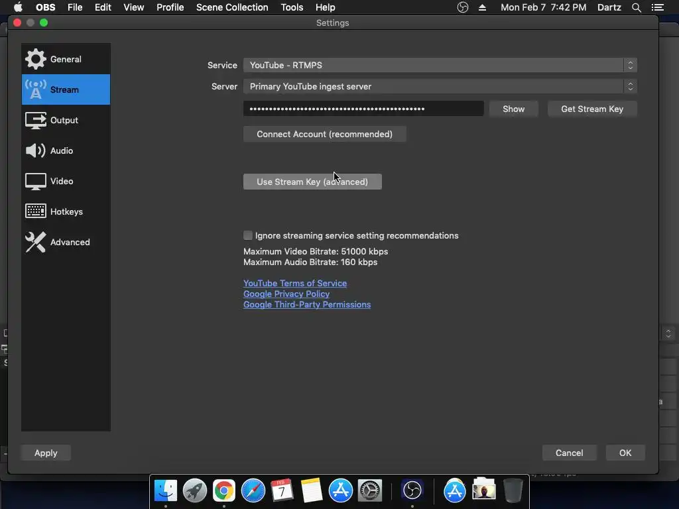
Task: Click the Get Stream Key button
Action: (x=592, y=109)
